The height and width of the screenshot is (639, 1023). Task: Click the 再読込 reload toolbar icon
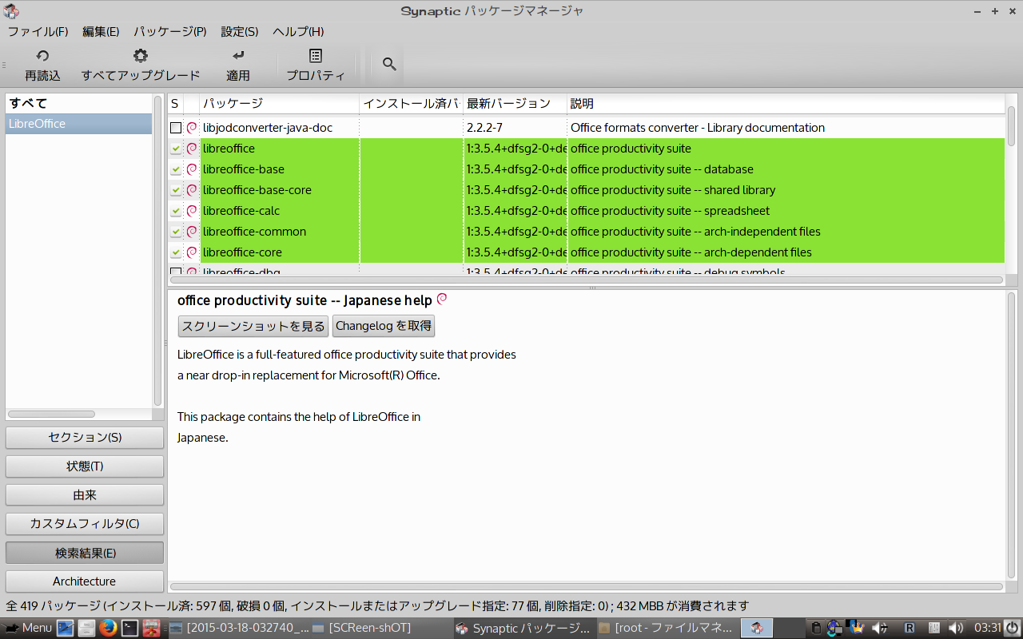42,56
